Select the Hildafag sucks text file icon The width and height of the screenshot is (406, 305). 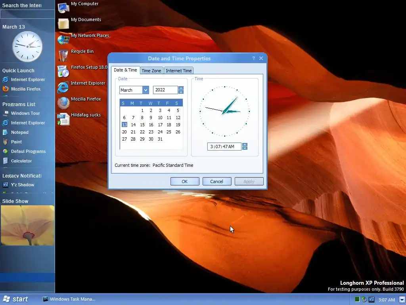[x=63, y=119]
